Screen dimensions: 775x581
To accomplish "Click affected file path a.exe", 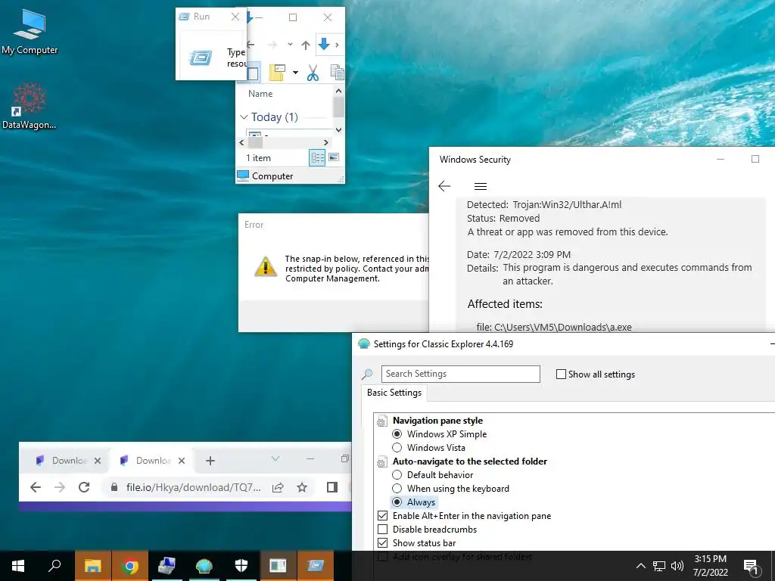I will (553, 327).
